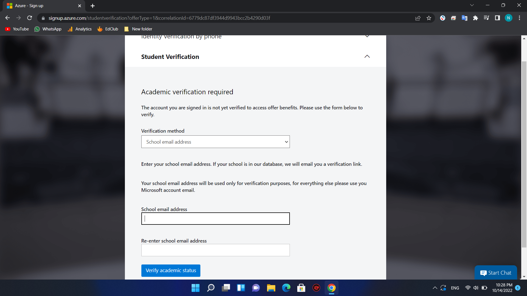Click the browser reload page icon

tap(30, 18)
